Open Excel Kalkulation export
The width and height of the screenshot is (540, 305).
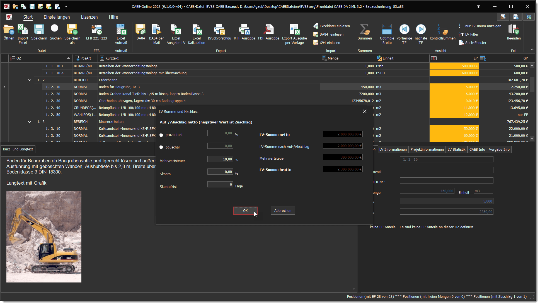tap(197, 33)
